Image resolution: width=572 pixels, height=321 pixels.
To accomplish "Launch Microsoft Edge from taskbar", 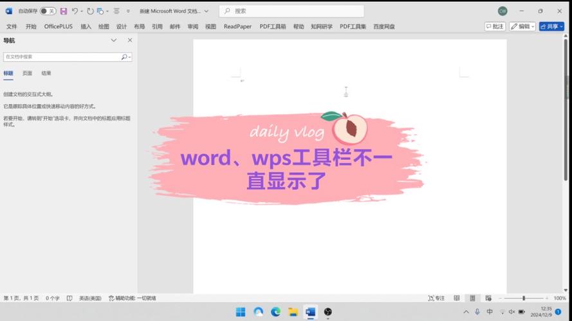I will click(x=276, y=312).
